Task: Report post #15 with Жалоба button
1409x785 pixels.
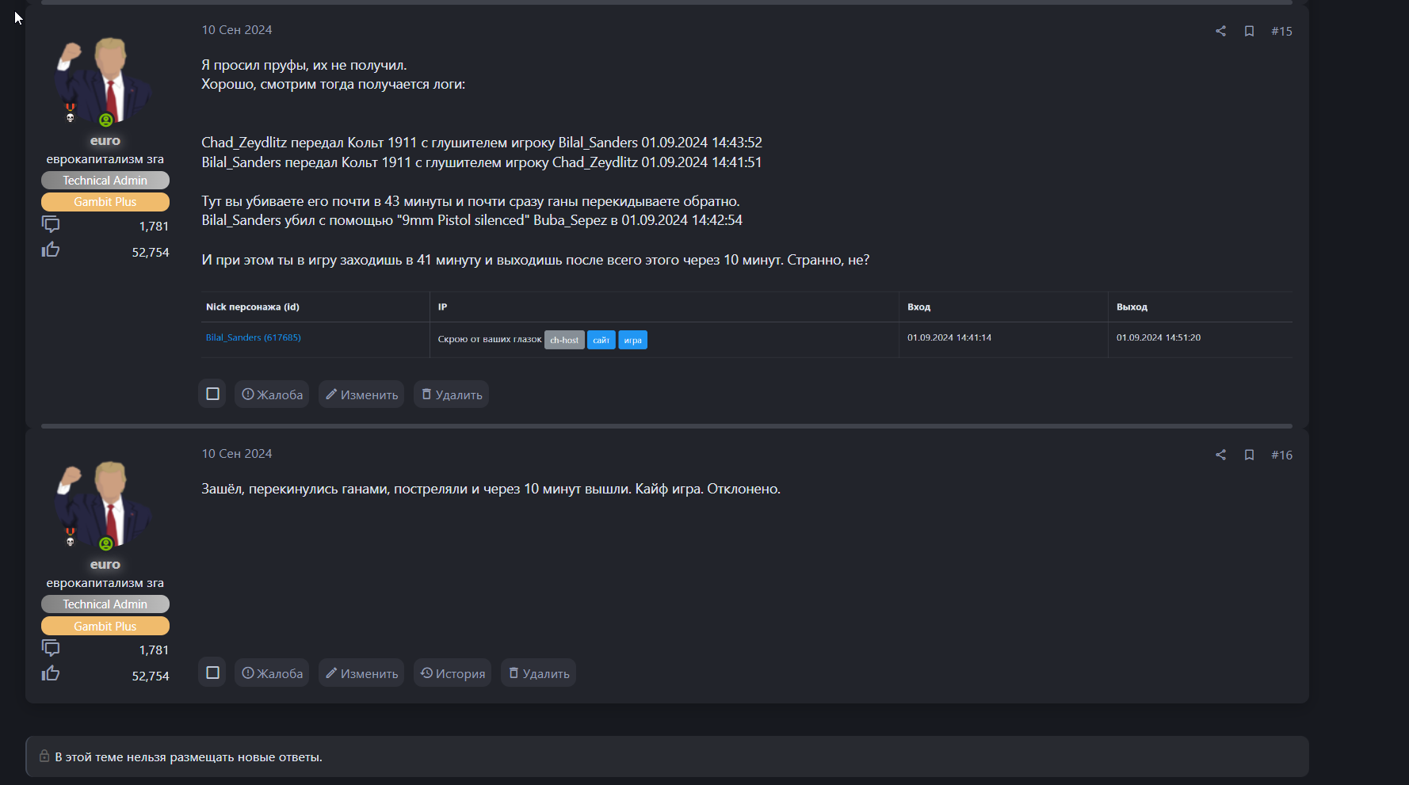Action: tap(272, 394)
